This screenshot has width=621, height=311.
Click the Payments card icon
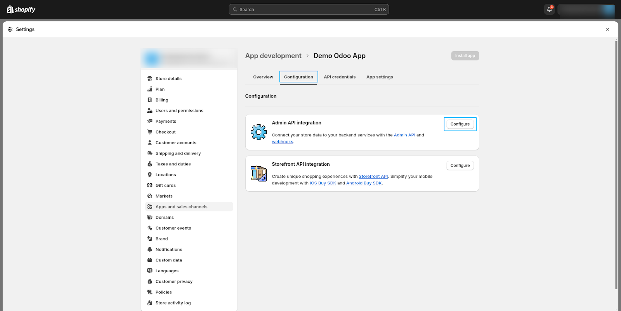coord(150,121)
